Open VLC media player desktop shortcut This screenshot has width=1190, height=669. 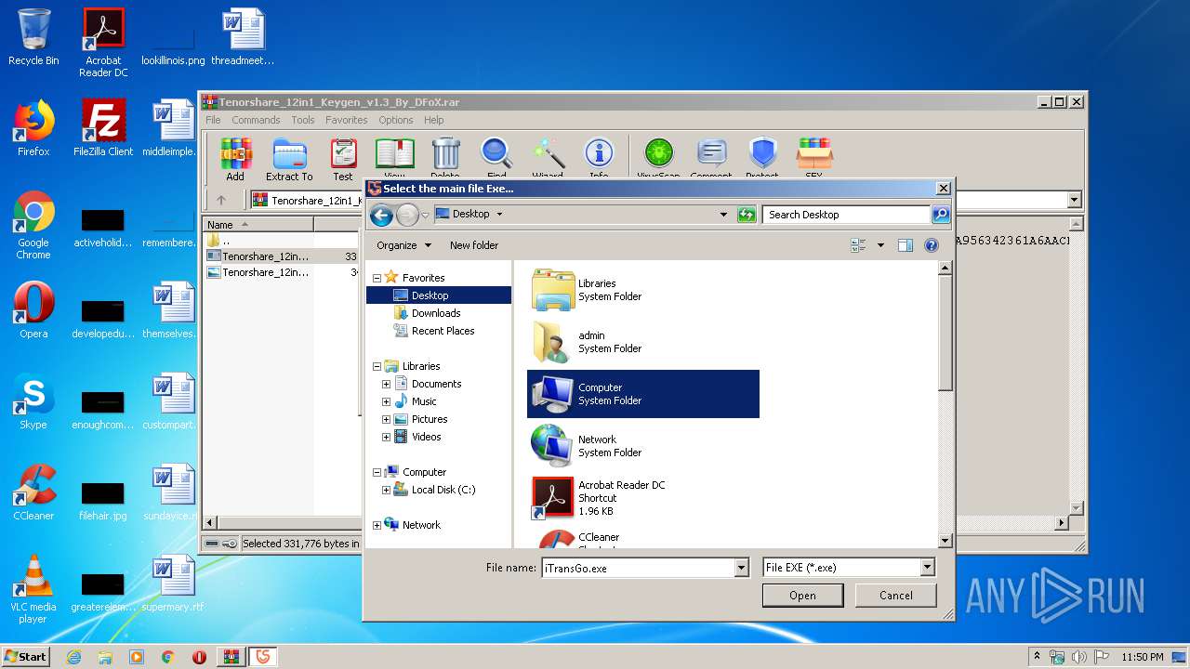coord(33,590)
